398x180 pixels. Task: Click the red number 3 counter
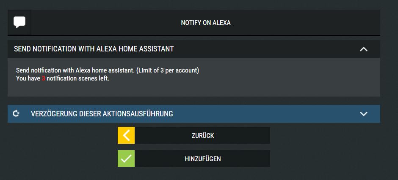(44, 79)
